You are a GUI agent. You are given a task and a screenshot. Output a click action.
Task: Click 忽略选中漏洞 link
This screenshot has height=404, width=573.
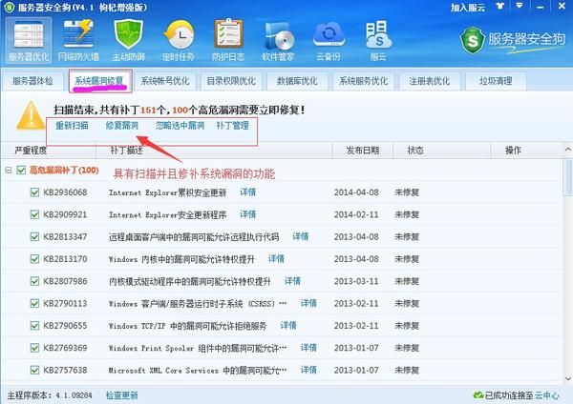tap(180, 126)
